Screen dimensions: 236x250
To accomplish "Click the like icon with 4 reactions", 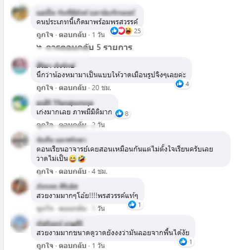I will (180, 84).
